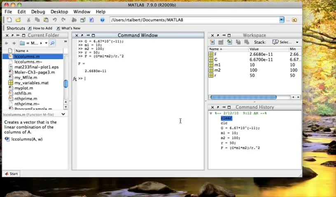Viewport: 336px width, 197px height.
Task: Undock the Command Window panel
Action: 82,35
